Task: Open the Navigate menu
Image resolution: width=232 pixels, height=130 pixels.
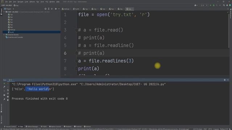Action: [x=20, y=2]
